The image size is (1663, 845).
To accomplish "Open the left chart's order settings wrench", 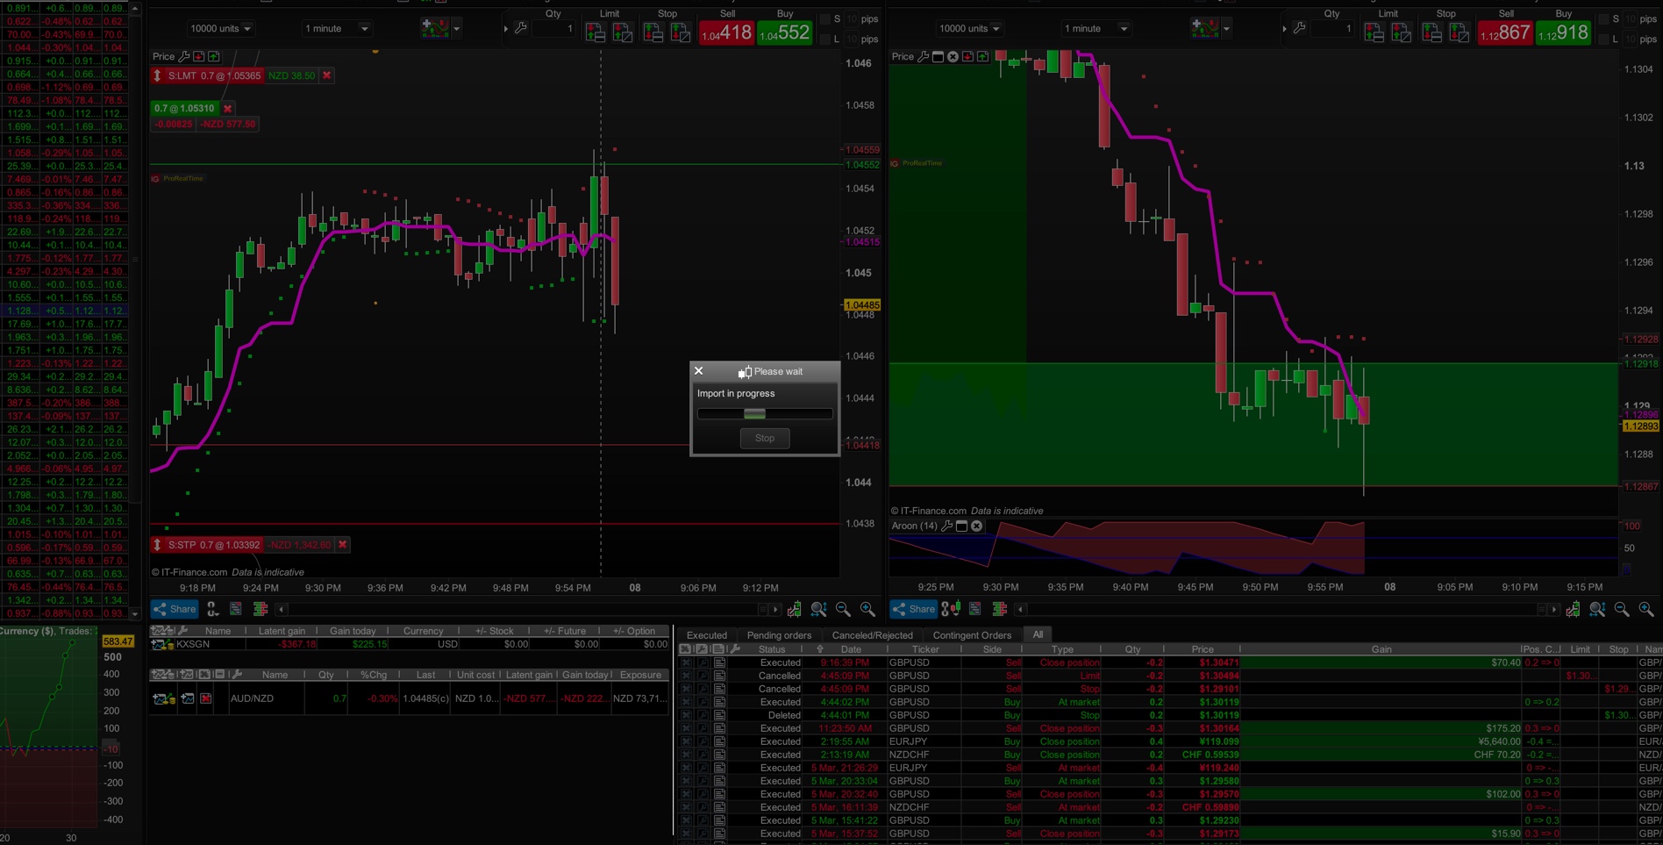I will coord(521,29).
